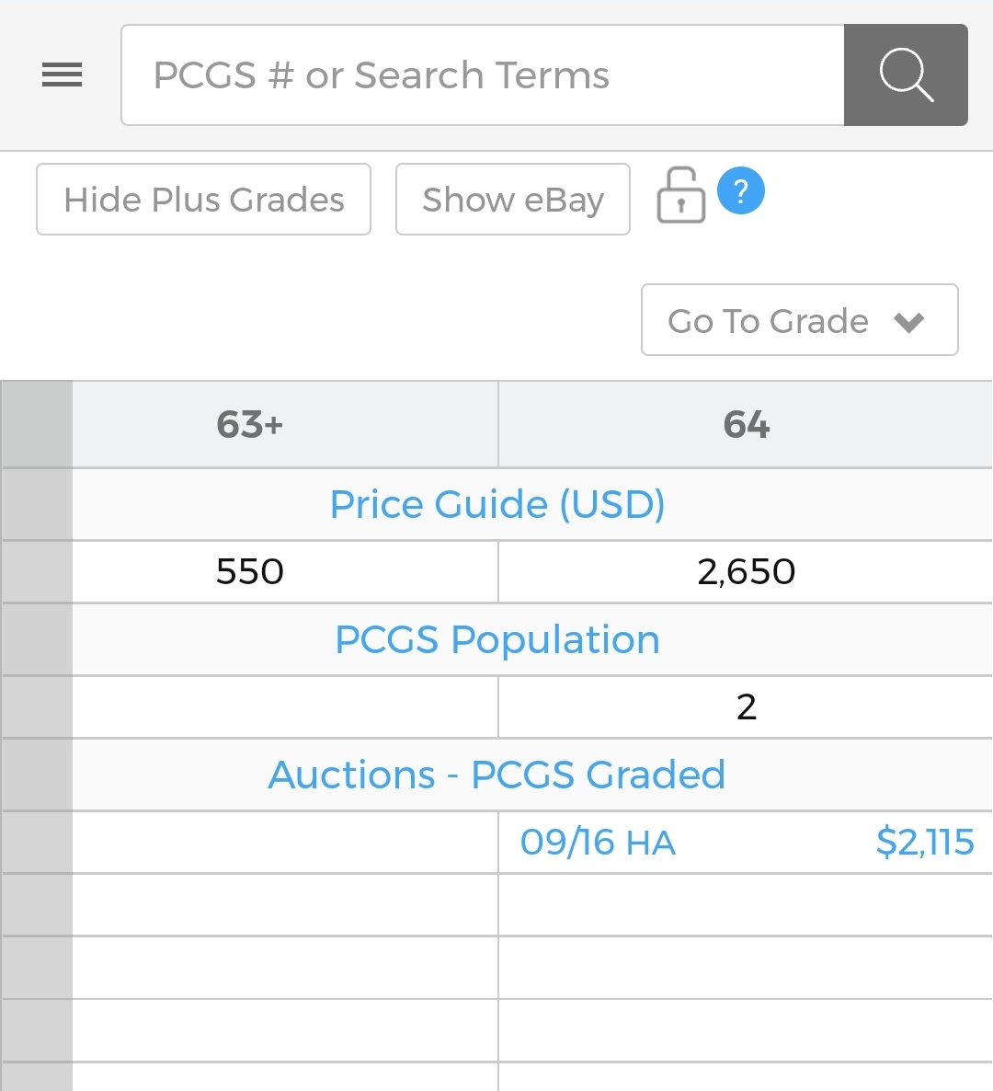
Task: Toggle the unlock padlock icon
Action: pos(680,196)
